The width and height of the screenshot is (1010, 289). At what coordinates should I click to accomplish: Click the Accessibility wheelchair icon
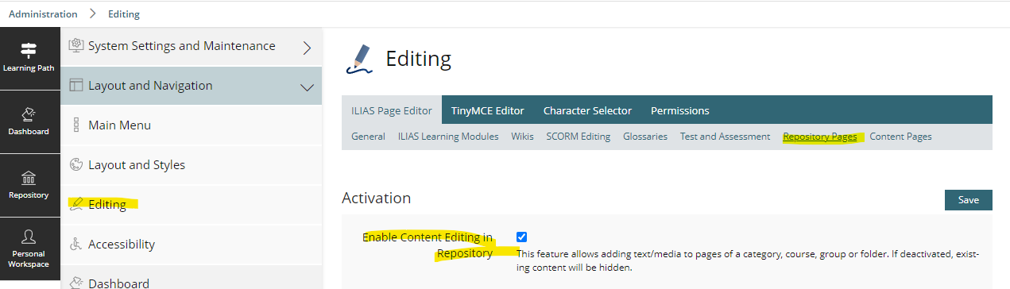click(77, 245)
